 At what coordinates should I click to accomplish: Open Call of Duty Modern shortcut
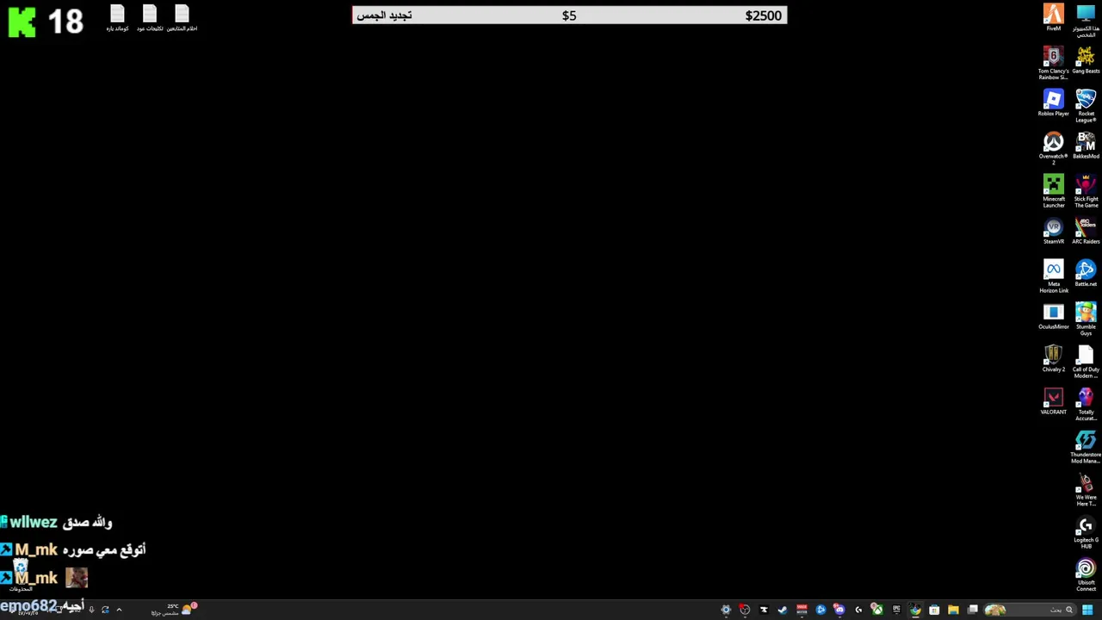[1086, 362]
